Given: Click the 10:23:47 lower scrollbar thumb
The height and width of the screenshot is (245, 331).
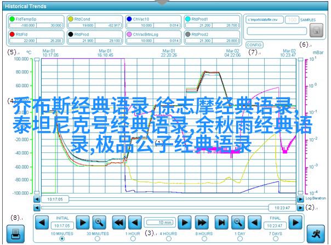Looking at the screenshot, I should pos(282,208).
